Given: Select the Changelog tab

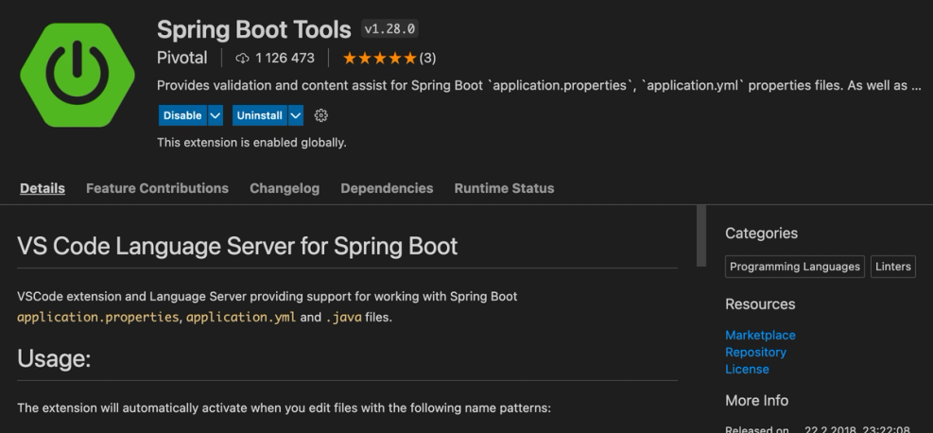Looking at the screenshot, I should pos(285,188).
